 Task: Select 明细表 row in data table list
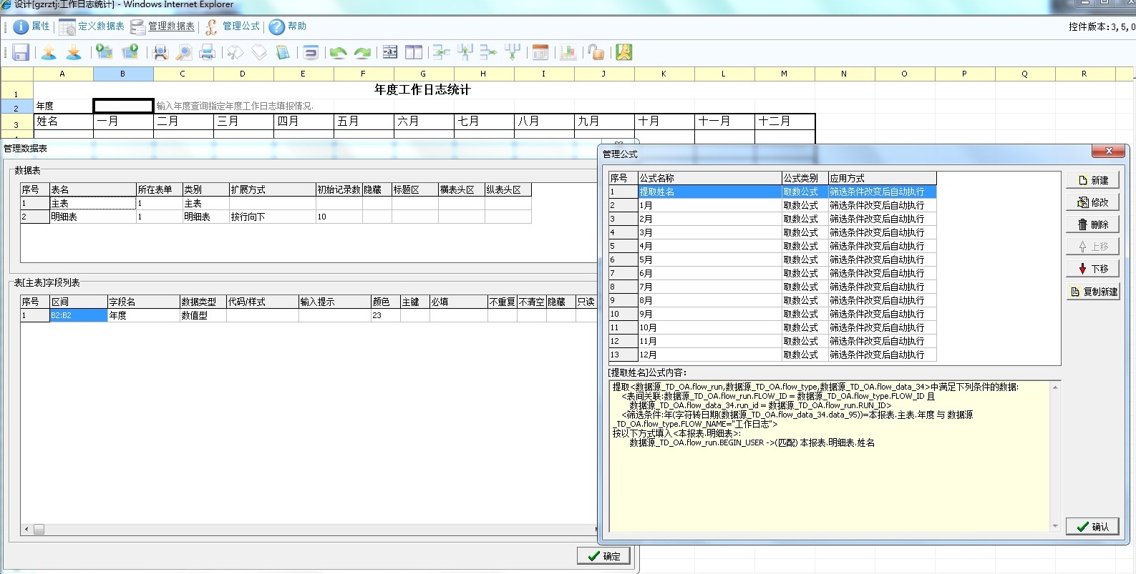pyautogui.click(x=276, y=217)
